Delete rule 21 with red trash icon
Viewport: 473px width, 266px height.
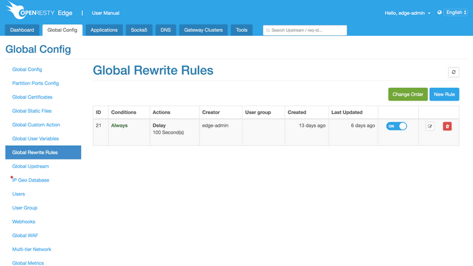tap(447, 126)
